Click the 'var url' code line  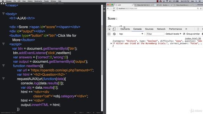[x=55, y=70]
